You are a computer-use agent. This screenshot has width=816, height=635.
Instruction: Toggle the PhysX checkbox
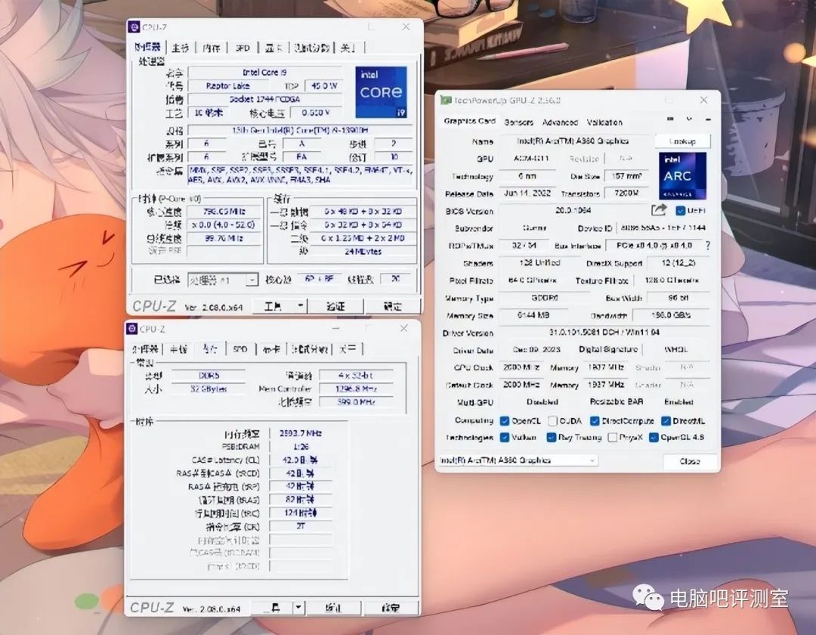point(613,437)
